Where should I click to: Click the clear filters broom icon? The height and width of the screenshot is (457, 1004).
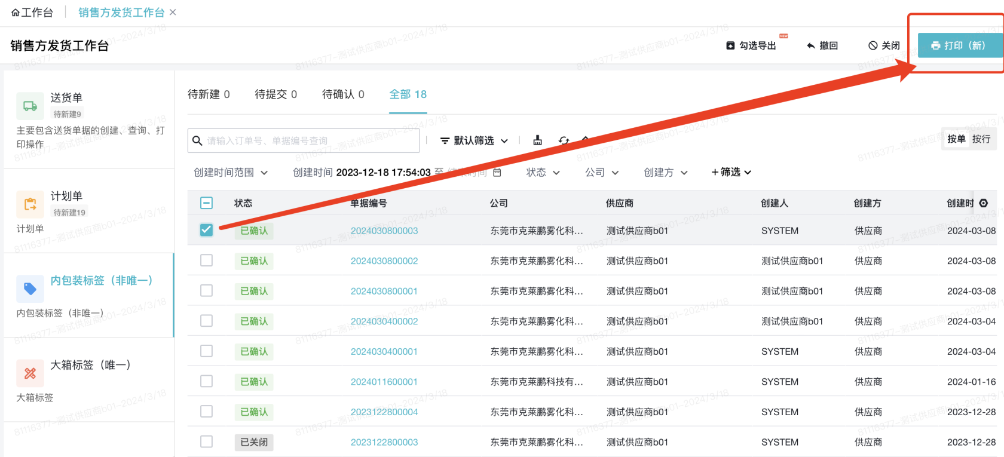[x=537, y=140]
